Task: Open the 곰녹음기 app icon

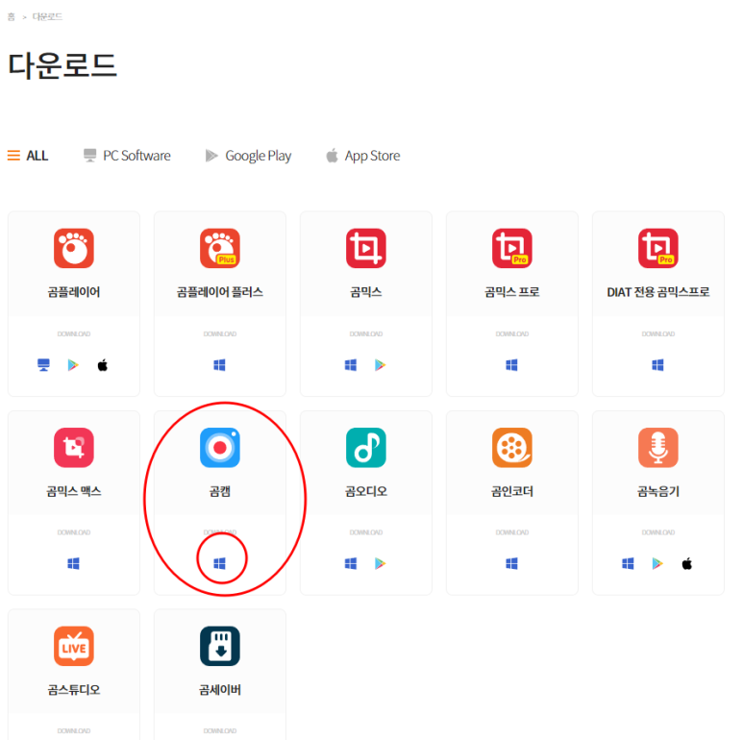Action: point(658,448)
